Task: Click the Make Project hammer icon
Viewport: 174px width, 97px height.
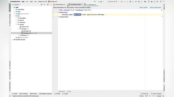Action: point(95,2)
